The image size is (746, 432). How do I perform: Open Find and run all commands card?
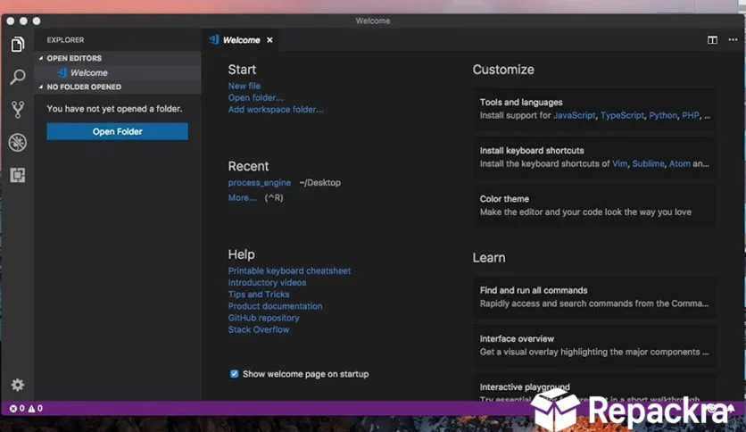594,297
